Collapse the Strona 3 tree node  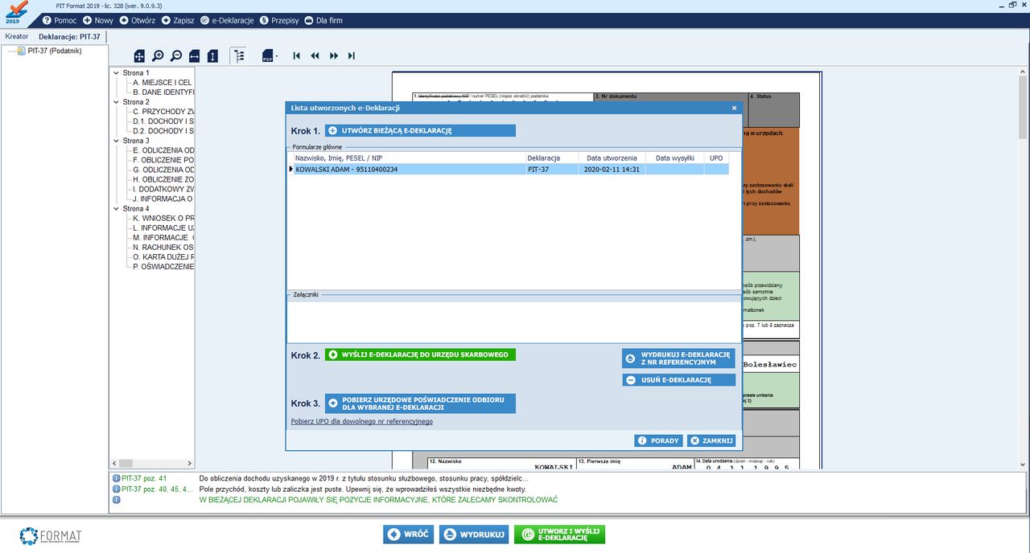(117, 141)
